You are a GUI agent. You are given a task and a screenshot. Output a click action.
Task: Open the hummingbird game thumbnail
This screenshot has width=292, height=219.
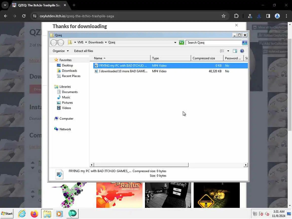71,195
